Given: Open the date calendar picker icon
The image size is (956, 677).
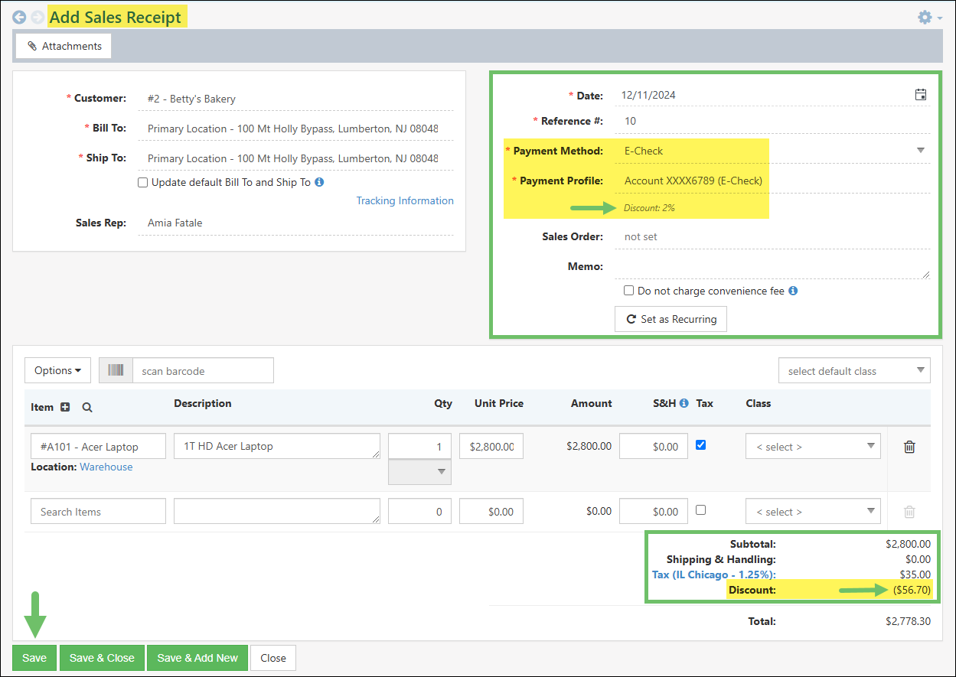Looking at the screenshot, I should (921, 95).
